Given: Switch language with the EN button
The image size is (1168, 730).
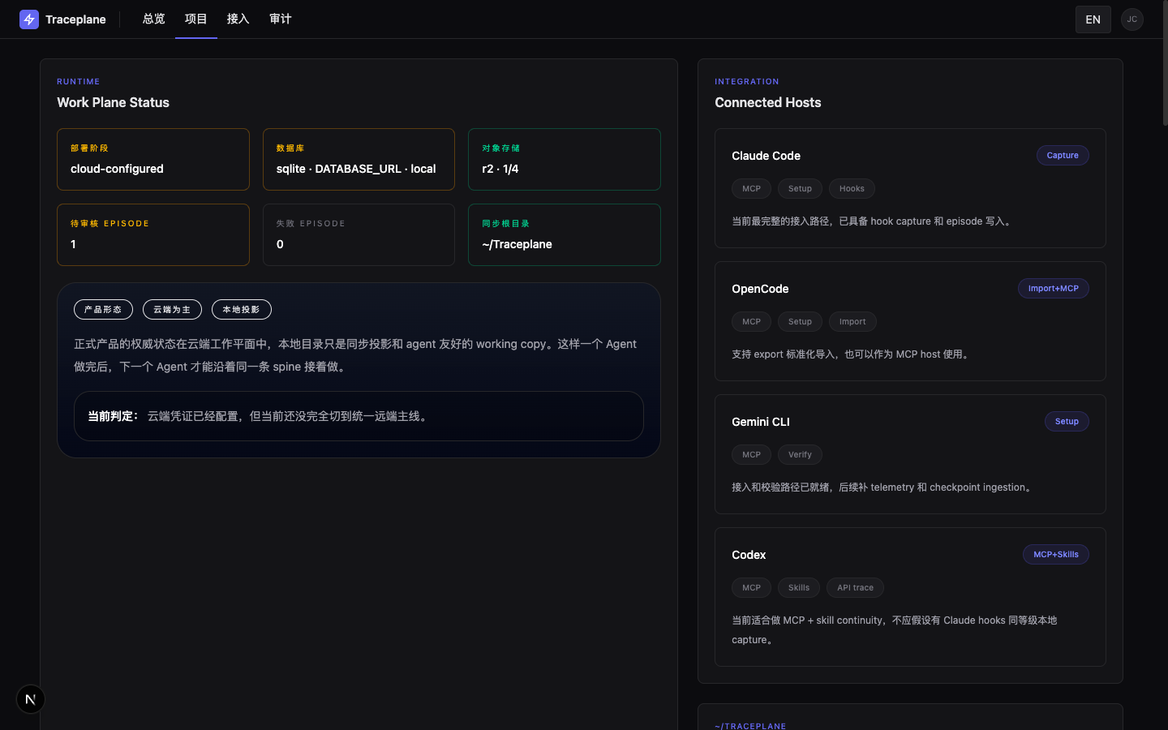Looking at the screenshot, I should tap(1093, 19).
